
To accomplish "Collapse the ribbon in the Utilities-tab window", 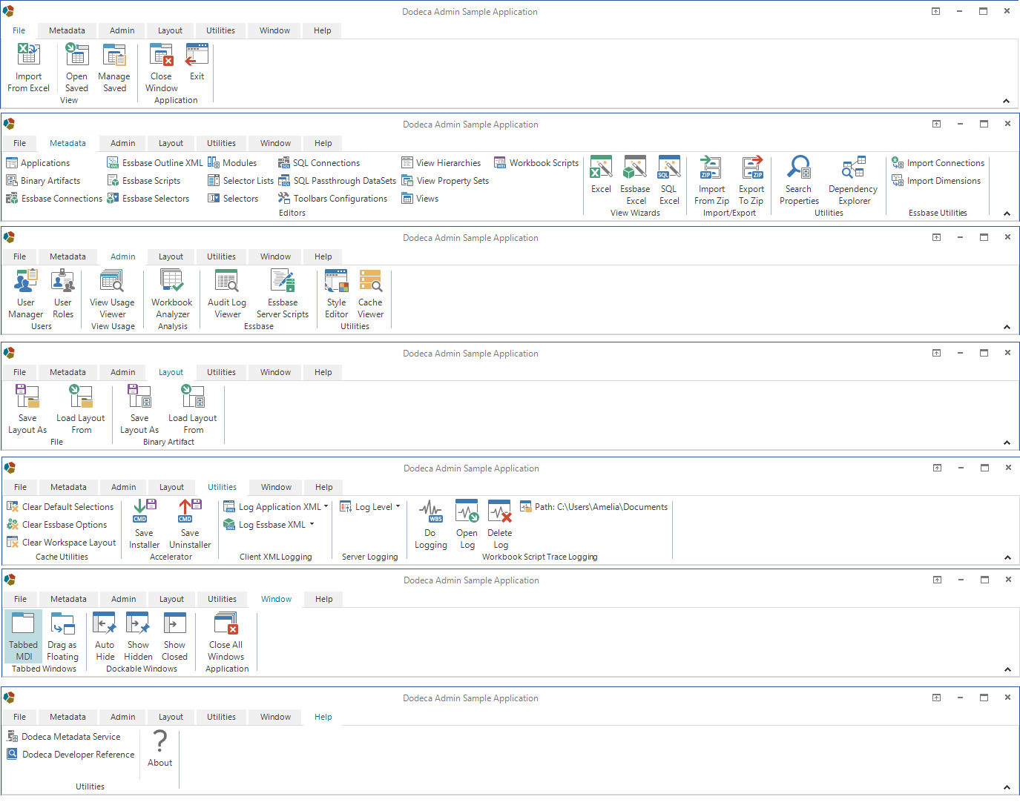I will coord(1007,557).
